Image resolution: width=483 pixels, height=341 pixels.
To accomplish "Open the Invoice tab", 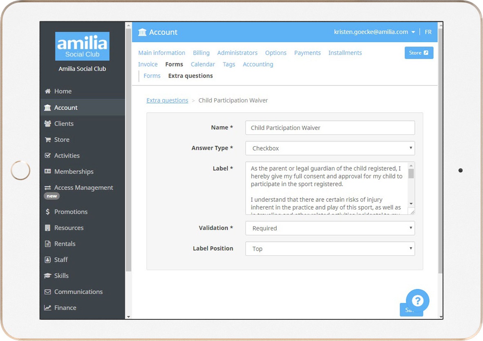I will pos(148,64).
